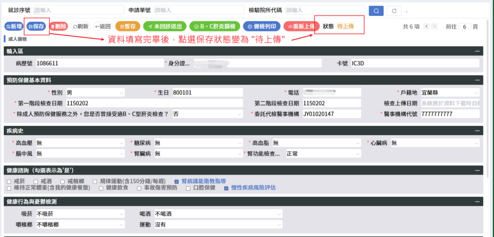The image size is (494, 237).
Task: Click the blue search magnifier button
Action: coord(376,11)
